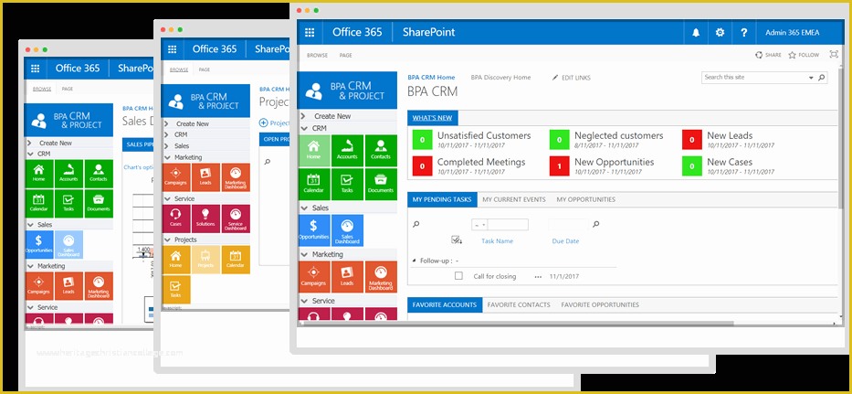The width and height of the screenshot is (852, 394).
Task: Open Documents tile in back-left window
Action: click(x=99, y=203)
